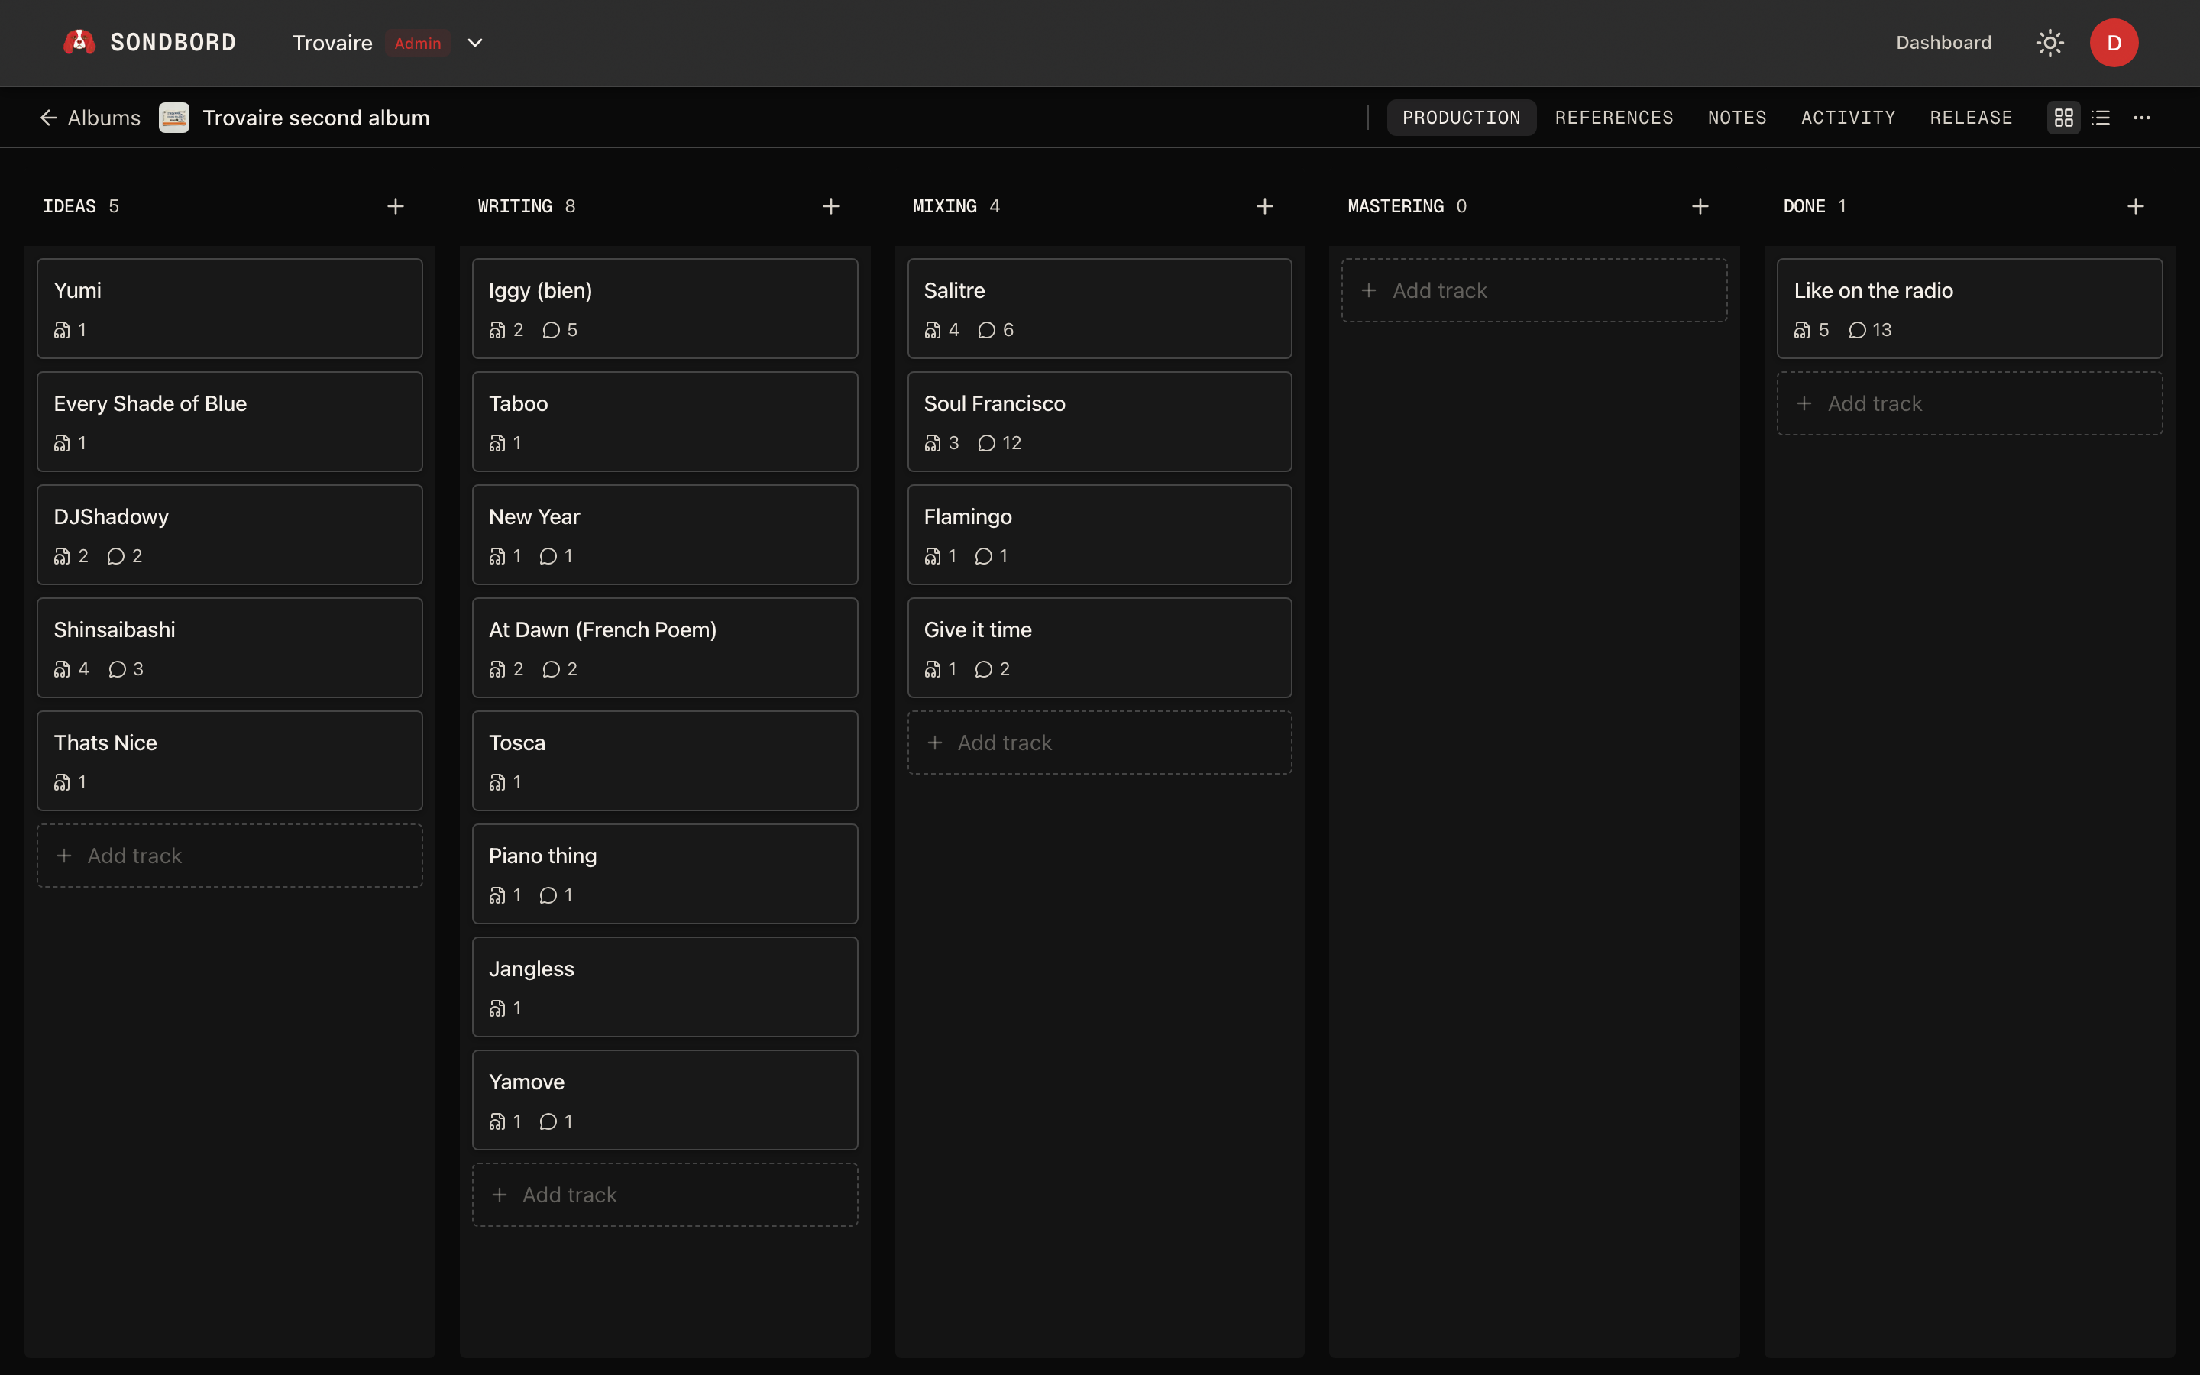
Task: Click comments icon on Soul Francisco card
Action: point(986,443)
